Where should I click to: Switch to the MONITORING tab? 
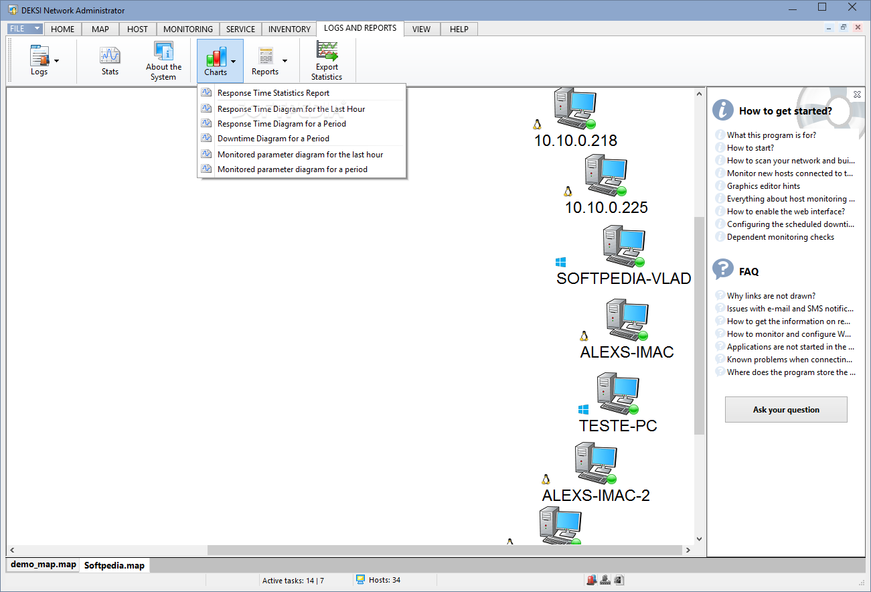pos(188,29)
